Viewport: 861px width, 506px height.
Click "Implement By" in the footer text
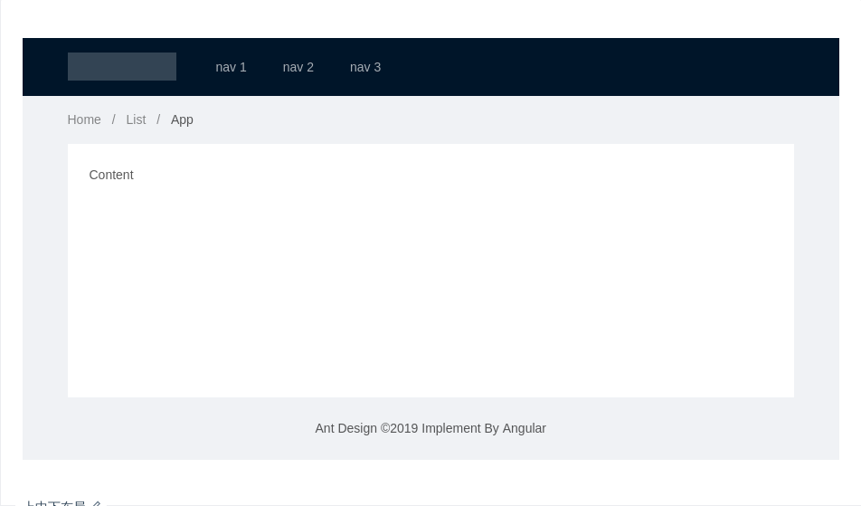[x=459, y=428]
